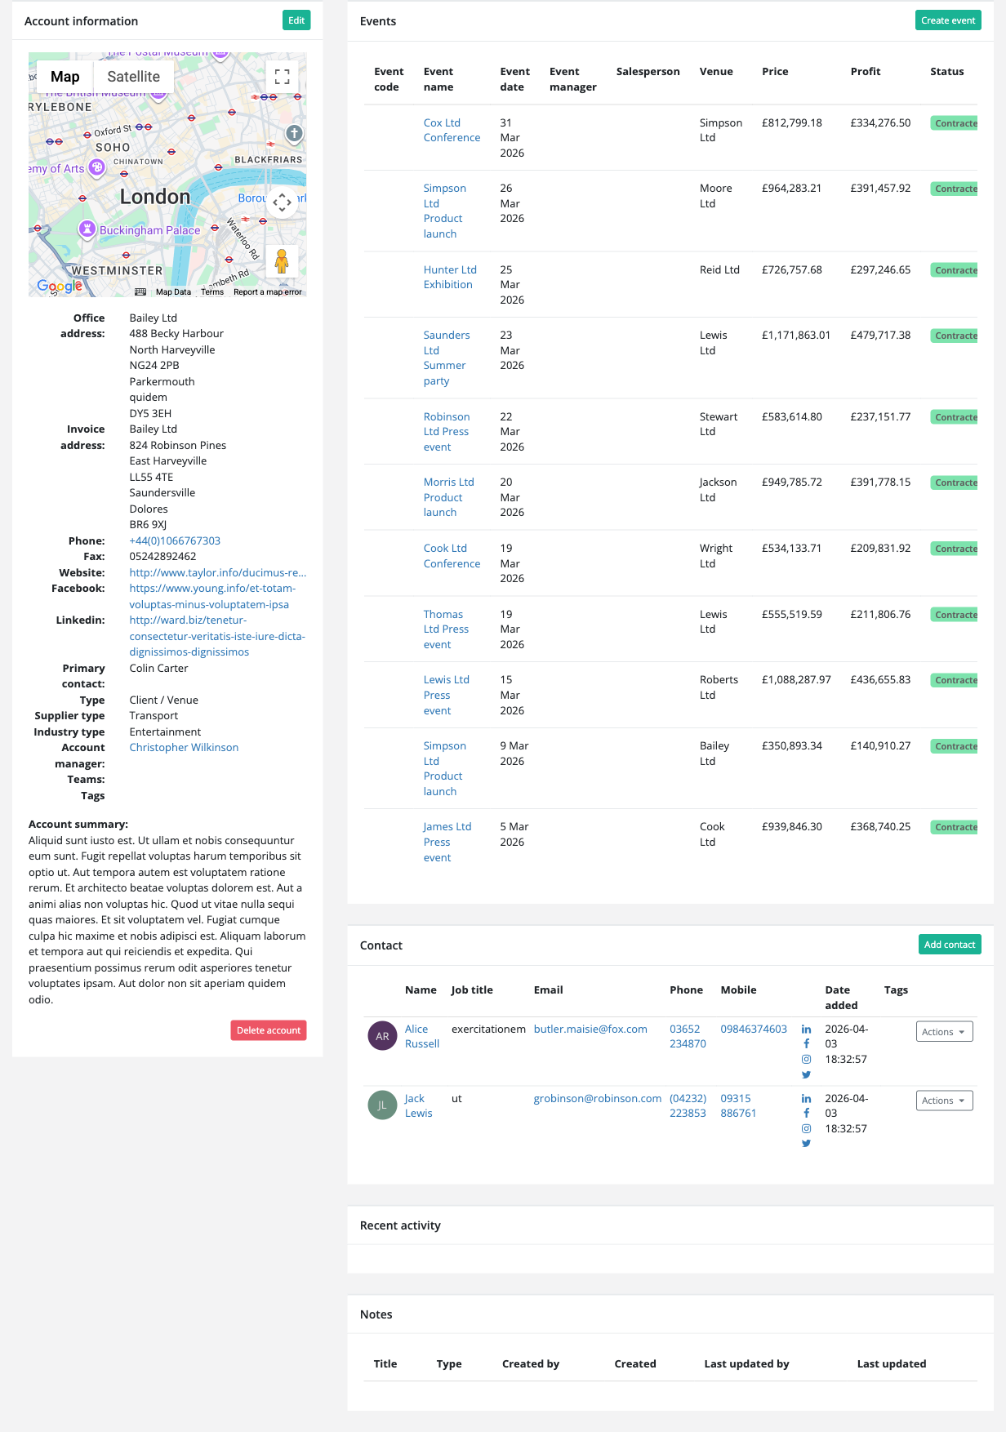Click primary contact Colin Carter
The height and width of the screenshot is (1432, 1006).
(158, 668)
